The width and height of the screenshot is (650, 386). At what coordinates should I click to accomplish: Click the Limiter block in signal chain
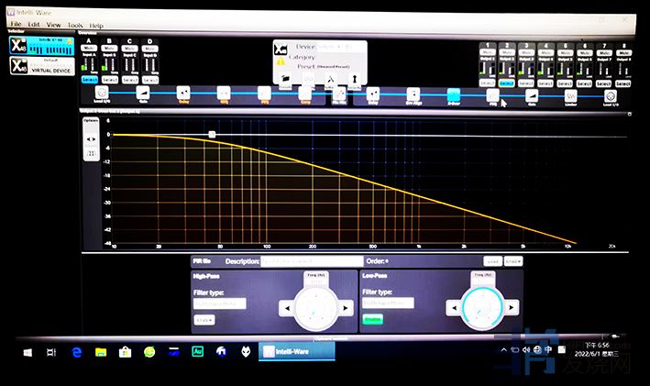570,94
